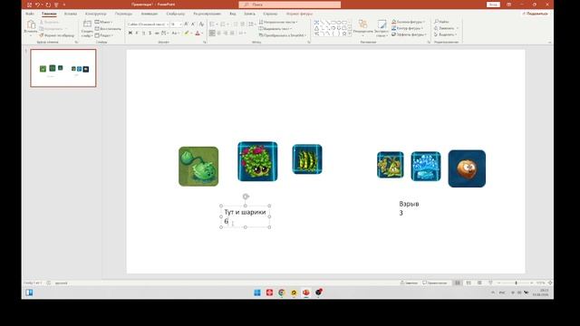Apply bold (Ж) formatting
The image size is (580, 326).
(130, 34)
